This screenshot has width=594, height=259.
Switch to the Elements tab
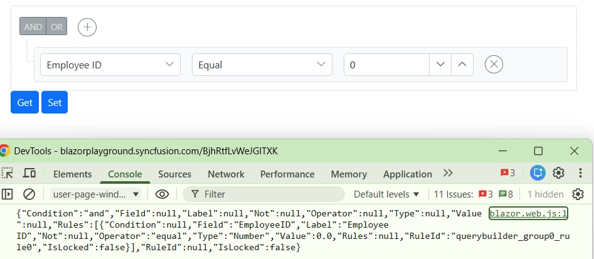click(x=72, y=174)
